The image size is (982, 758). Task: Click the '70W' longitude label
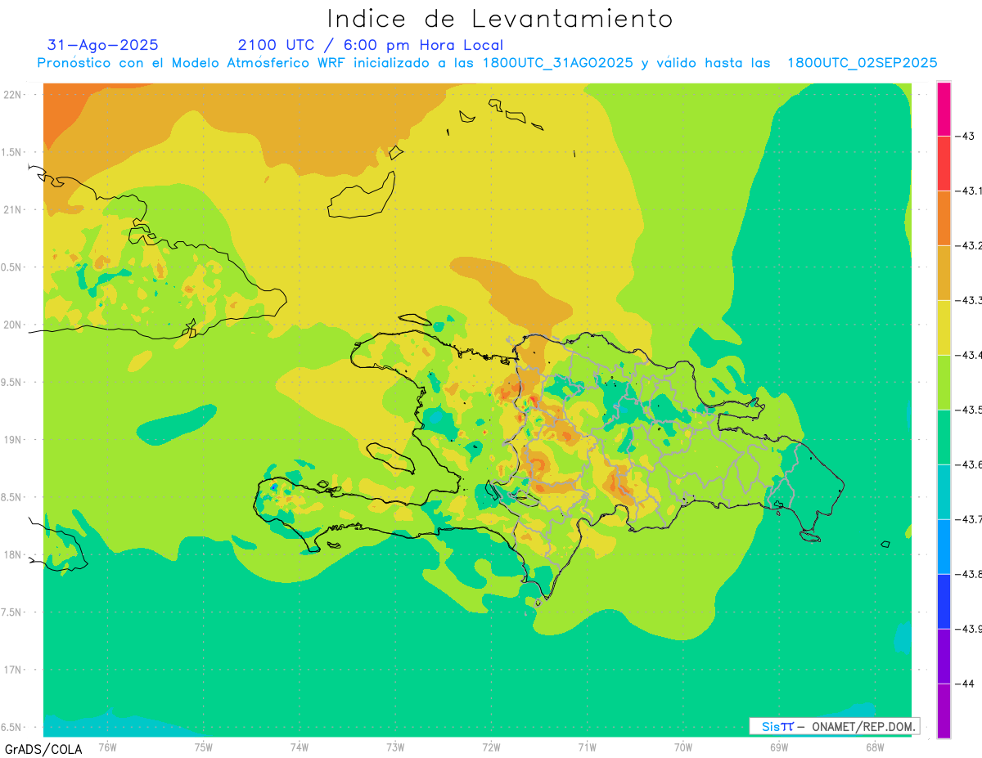pyautogui.click(x=683, y=747)
